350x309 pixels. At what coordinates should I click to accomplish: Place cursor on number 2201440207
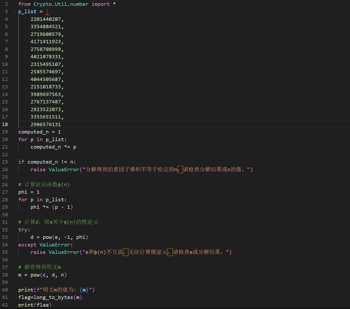tap(45, 19)
